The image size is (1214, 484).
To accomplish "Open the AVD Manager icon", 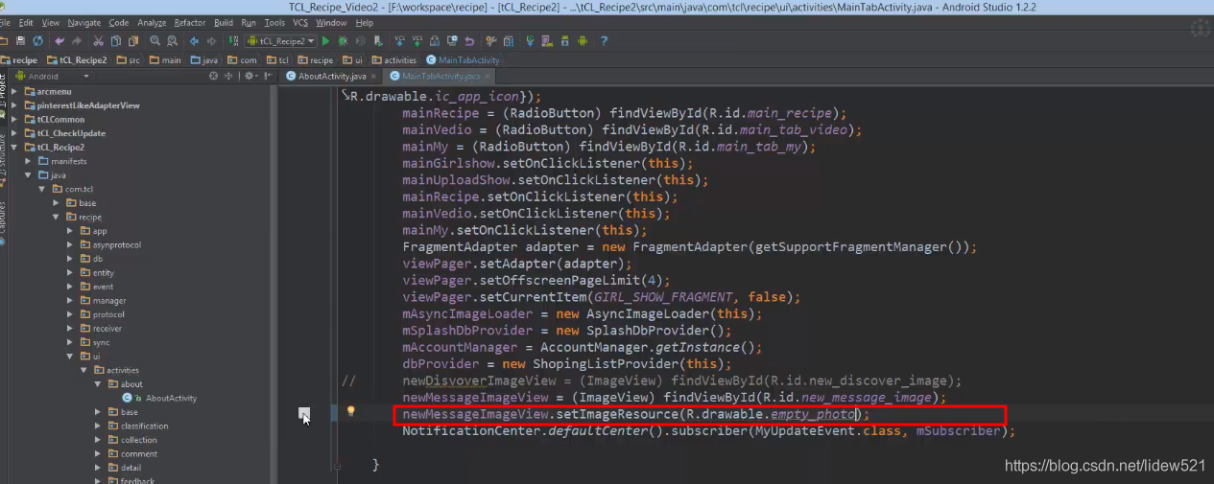I will [547, 41].
